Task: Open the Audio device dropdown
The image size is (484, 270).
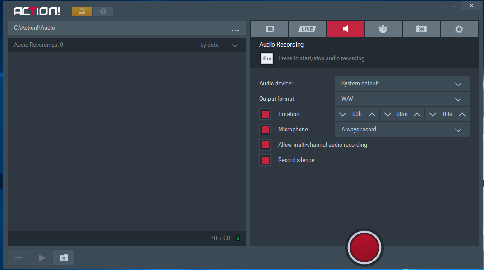Action: [402, 84]
